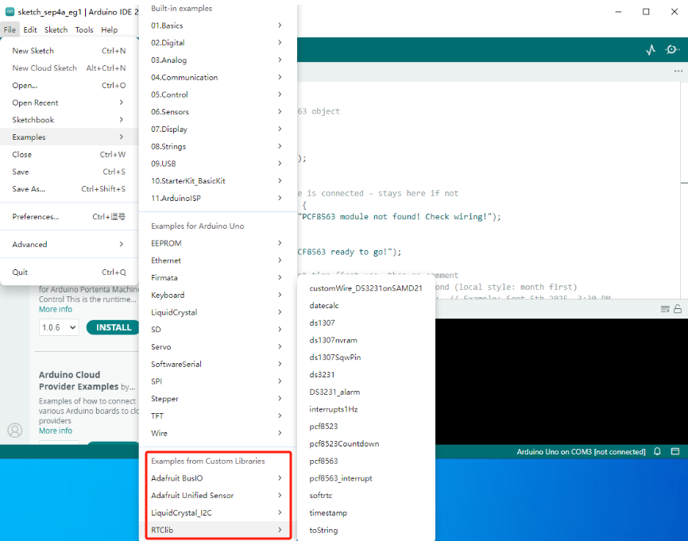Click the three-dot tab options icon
The width and height of the screenshot is (688, 541).
pos(678,71)
